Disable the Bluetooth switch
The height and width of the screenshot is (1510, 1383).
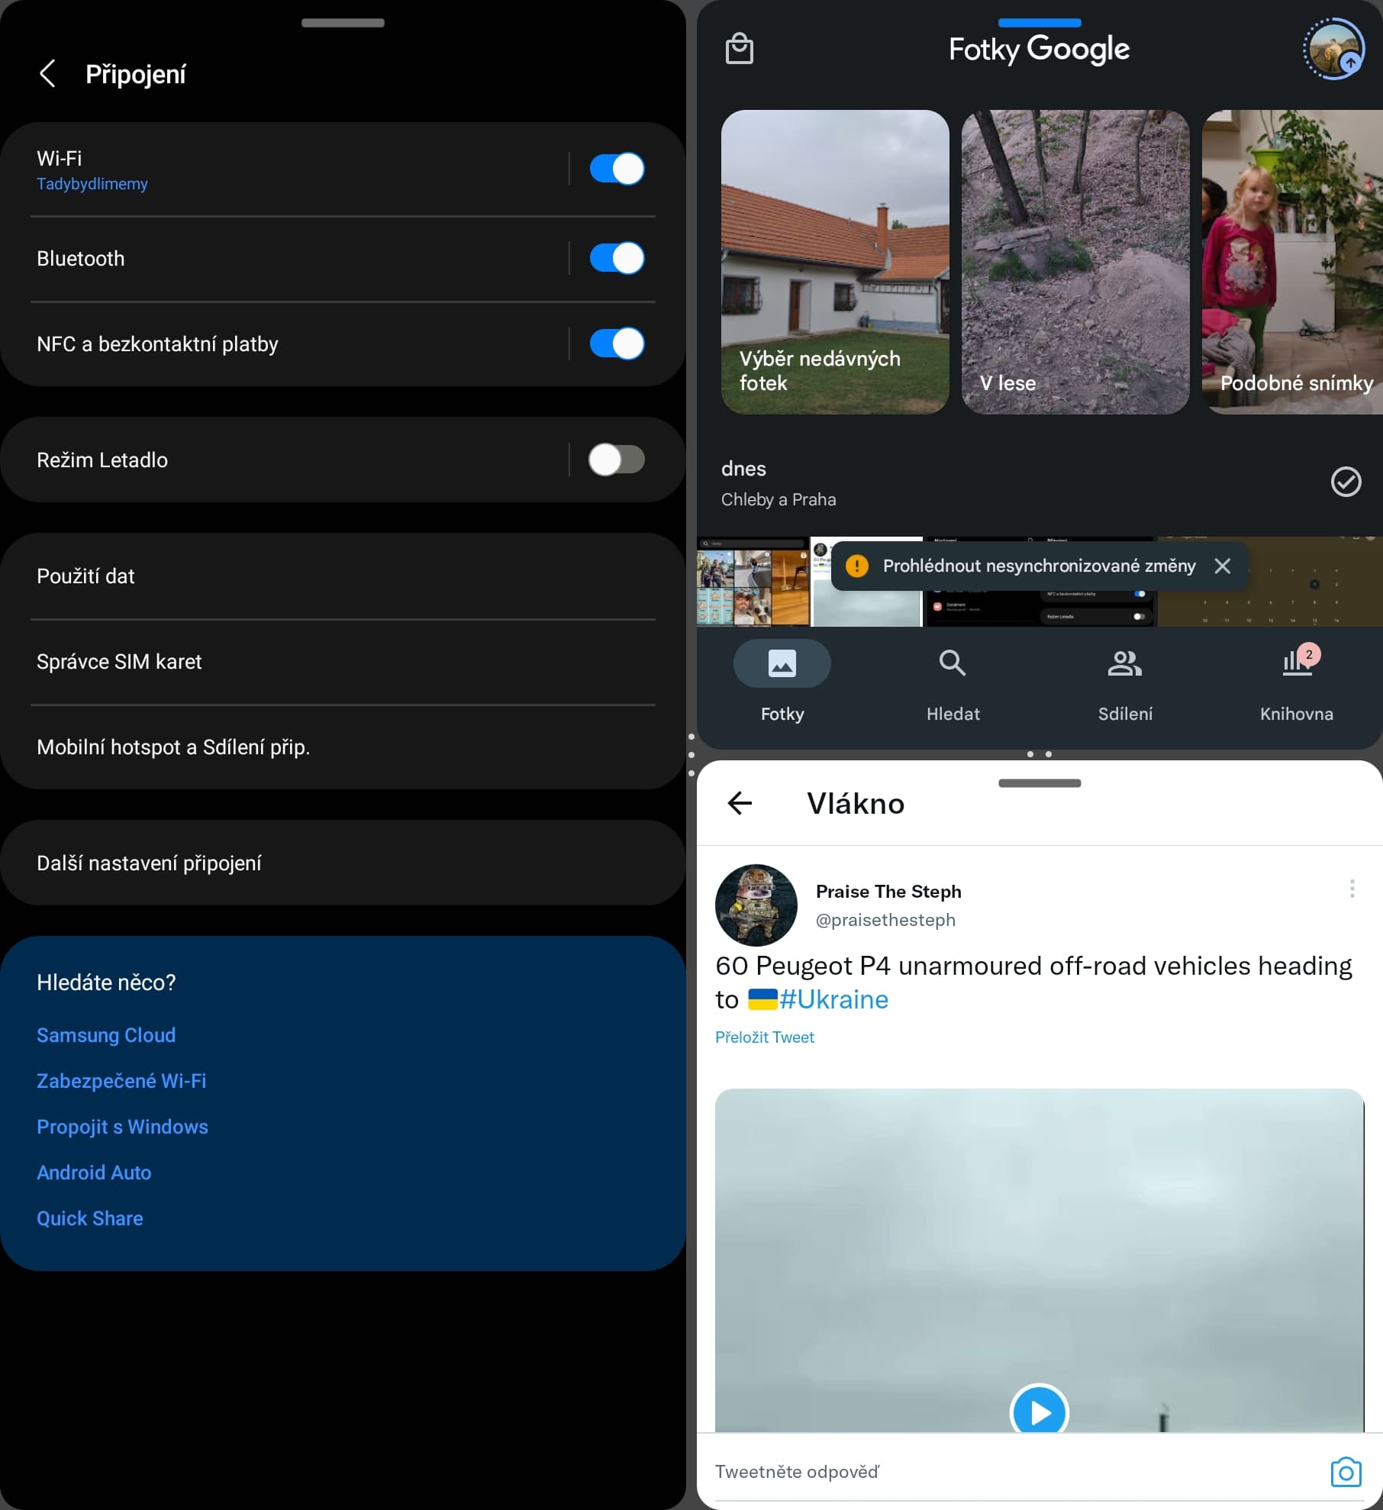click(x=617, y=258)
